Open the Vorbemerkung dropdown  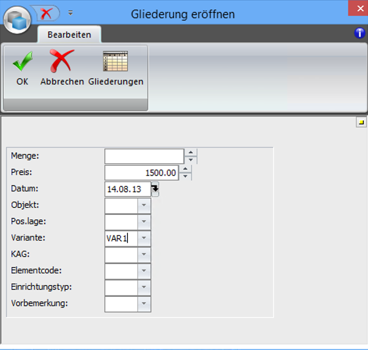(144, 303)
